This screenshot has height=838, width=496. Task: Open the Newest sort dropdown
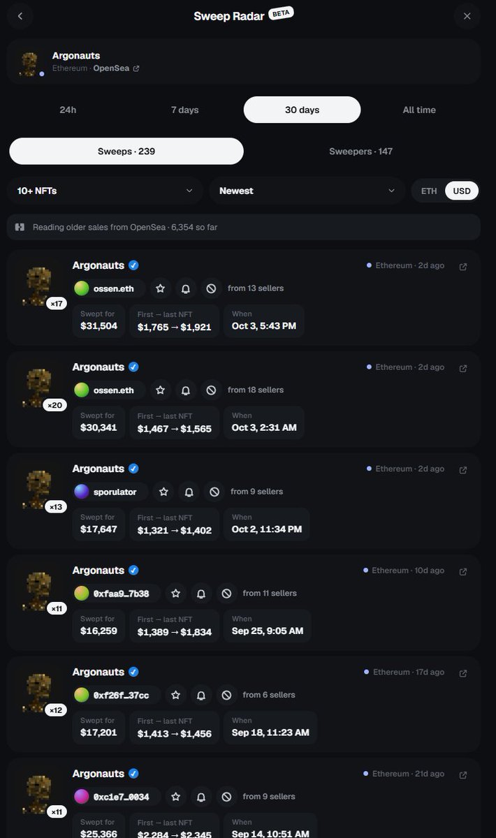[x=307, y=191]
